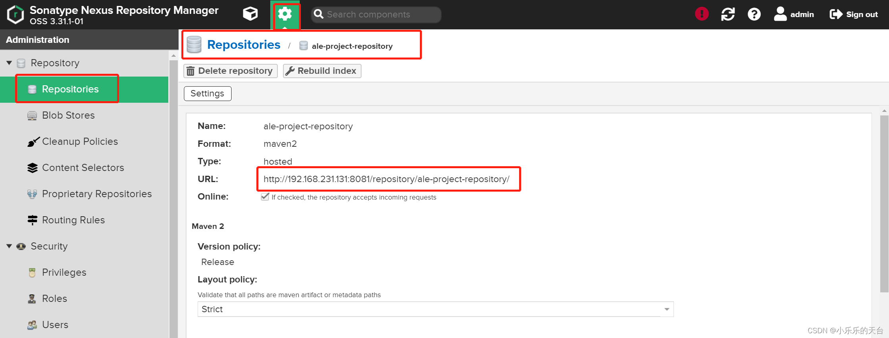Collapse the Security tree group
The width and height of the screenshot is (889, 338).
click(9, 246)
